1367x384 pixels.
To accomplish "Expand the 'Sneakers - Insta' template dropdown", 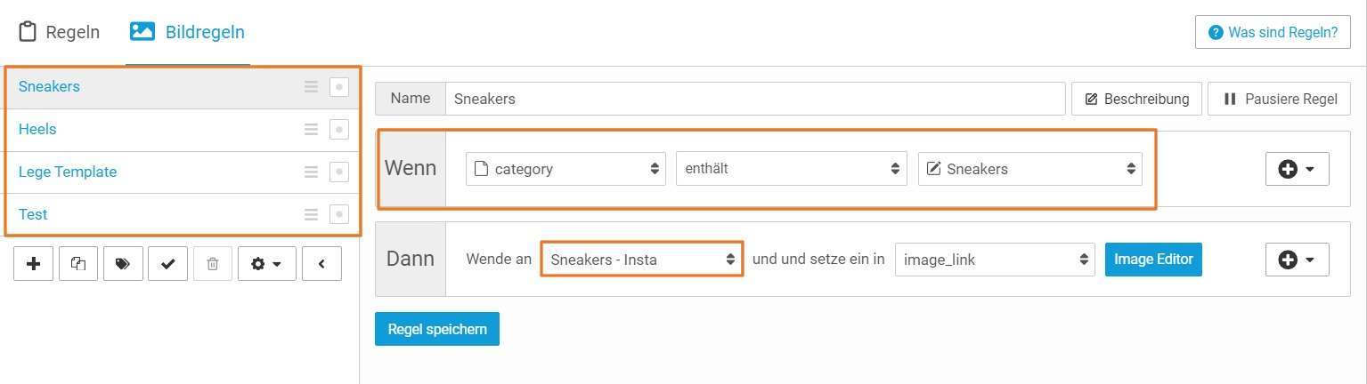I will pyautogui.click(x=641, y=259).
